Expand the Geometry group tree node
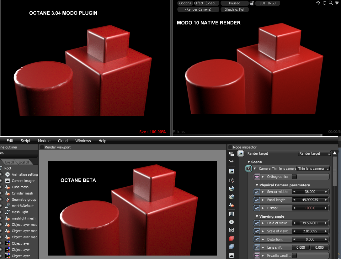Image resolution: width=341 pixels, height=259 pixels. pos(1,199)
